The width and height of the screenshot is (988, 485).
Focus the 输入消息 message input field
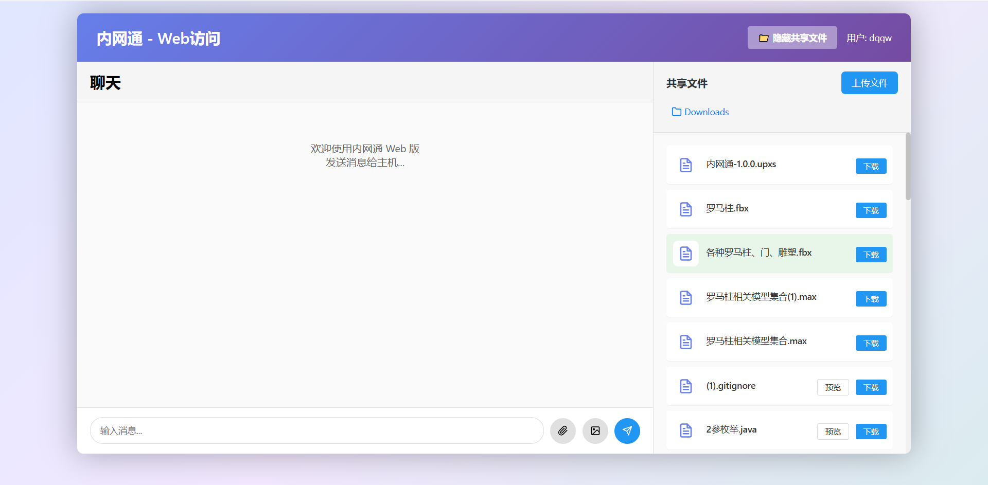[316, 431]
